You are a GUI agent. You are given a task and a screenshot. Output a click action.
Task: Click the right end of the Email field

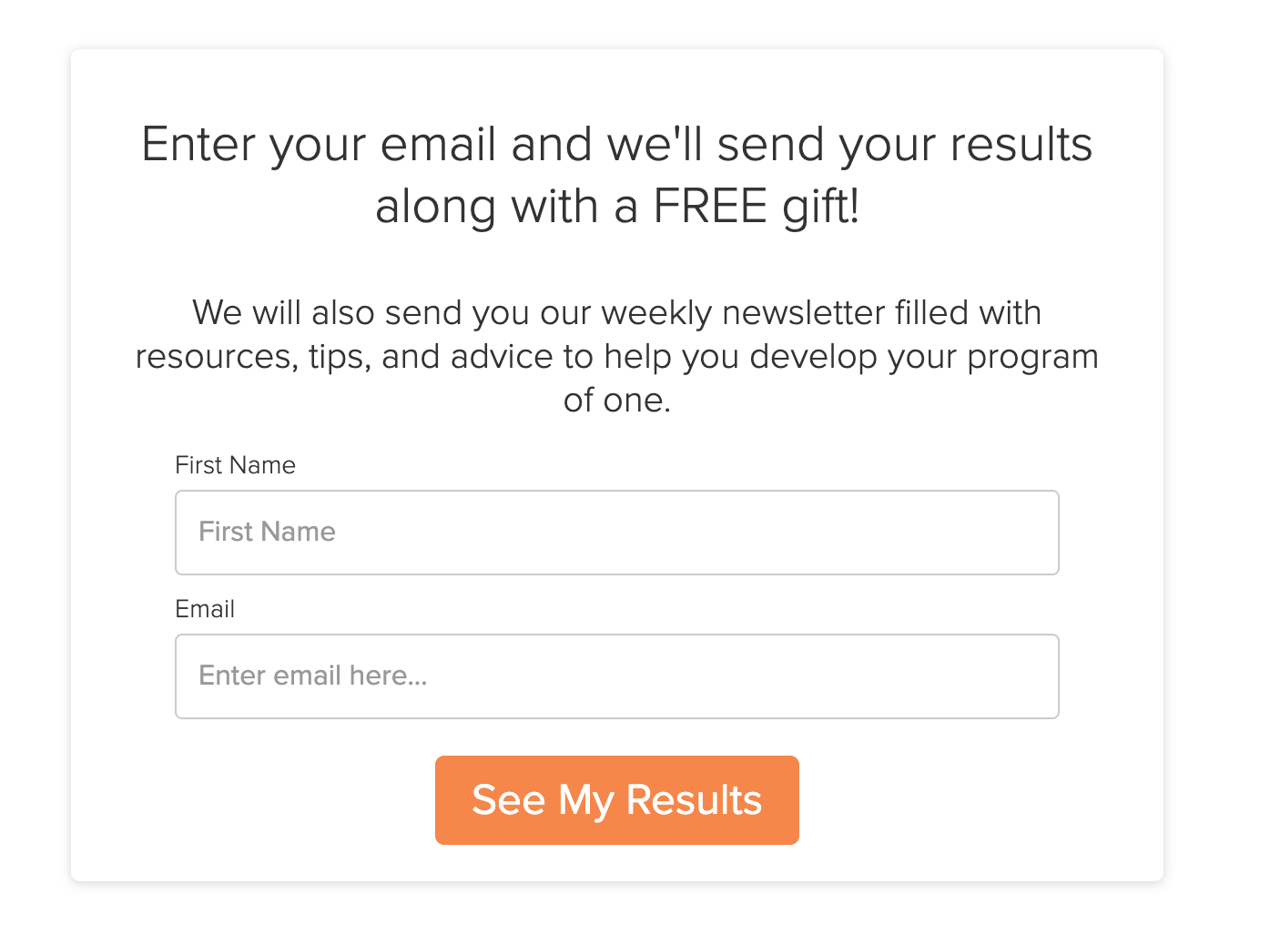click(1029, 676)
